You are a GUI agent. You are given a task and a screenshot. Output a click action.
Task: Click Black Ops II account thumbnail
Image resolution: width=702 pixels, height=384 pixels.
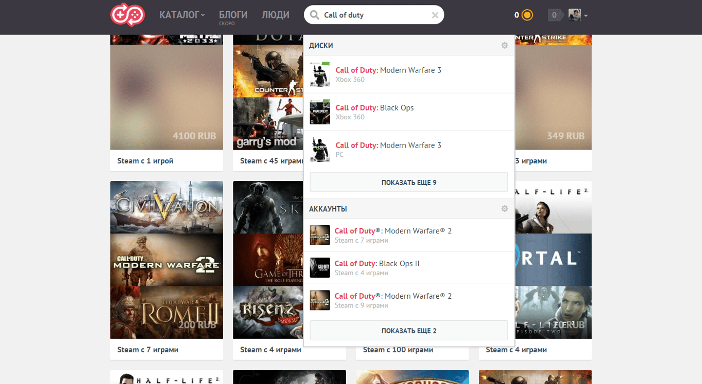tap(320, 268)
